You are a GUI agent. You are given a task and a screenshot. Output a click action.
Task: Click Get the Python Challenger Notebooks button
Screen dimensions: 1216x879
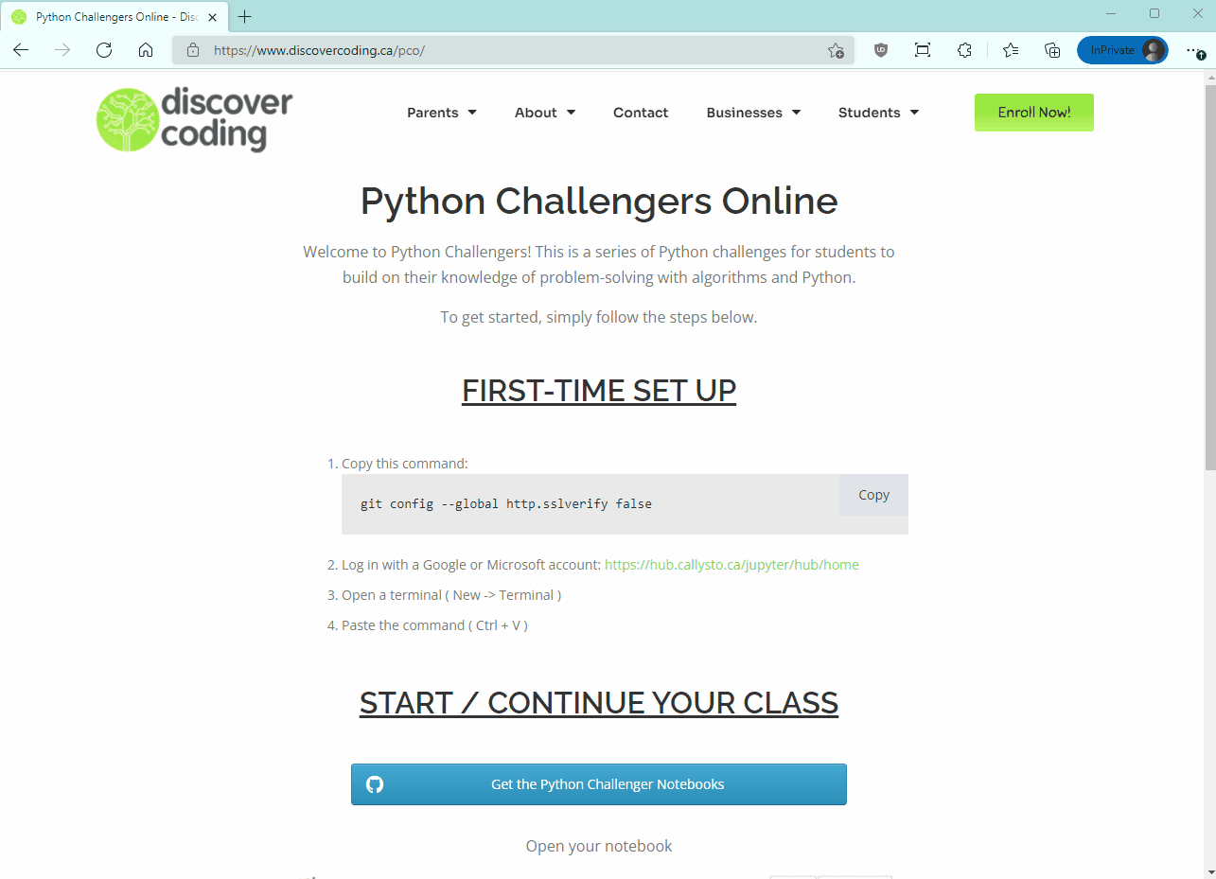[x=599, y=784]
